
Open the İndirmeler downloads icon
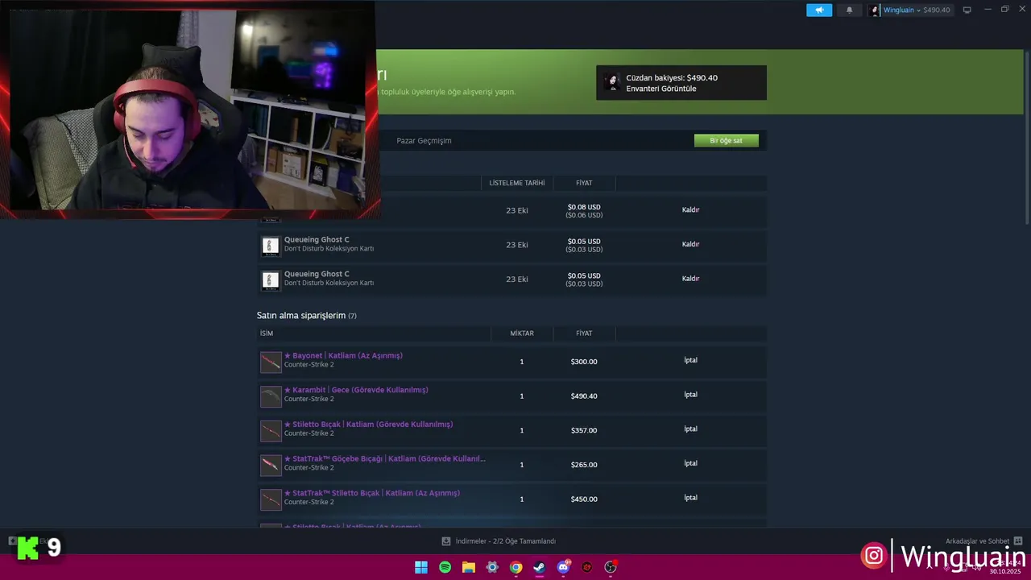pos(446,541)
